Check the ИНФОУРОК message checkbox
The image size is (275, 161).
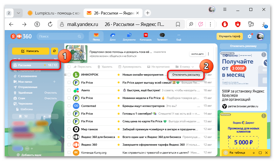(x=69, y=75)
